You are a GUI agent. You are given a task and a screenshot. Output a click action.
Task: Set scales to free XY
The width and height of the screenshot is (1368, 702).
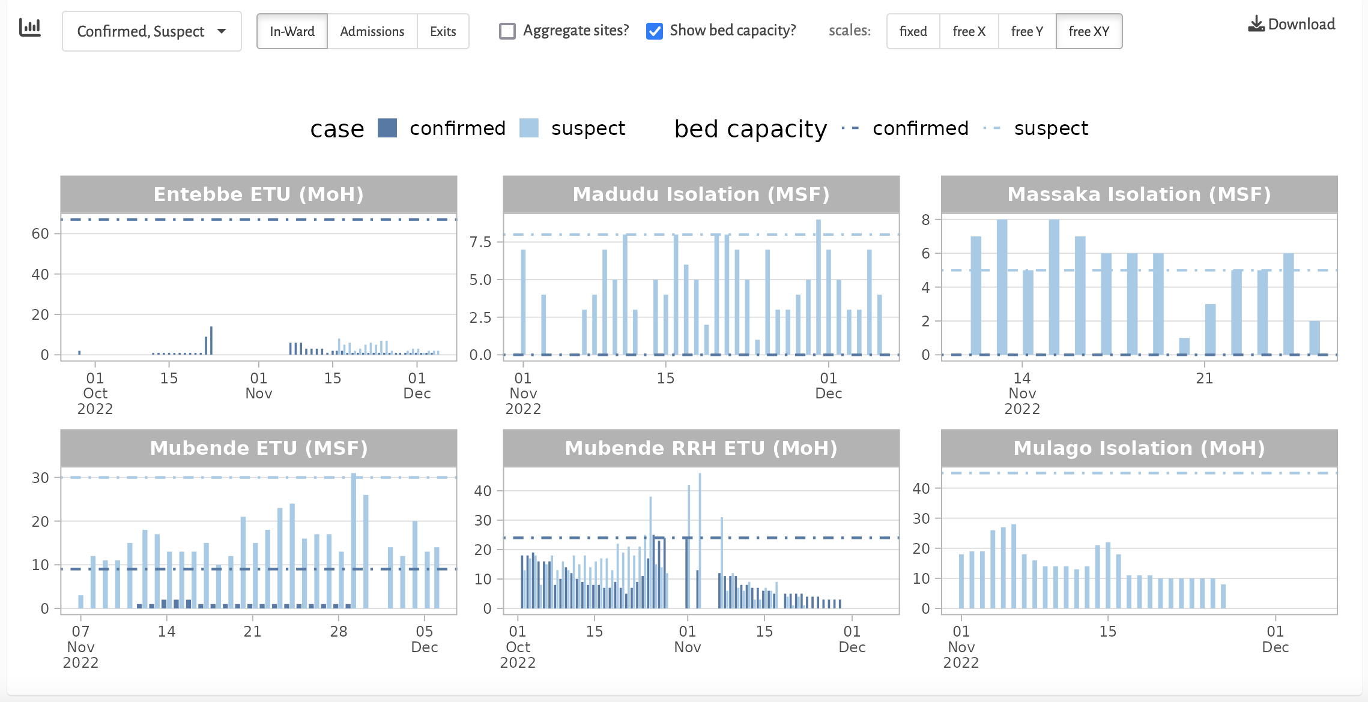[1089, 31]
